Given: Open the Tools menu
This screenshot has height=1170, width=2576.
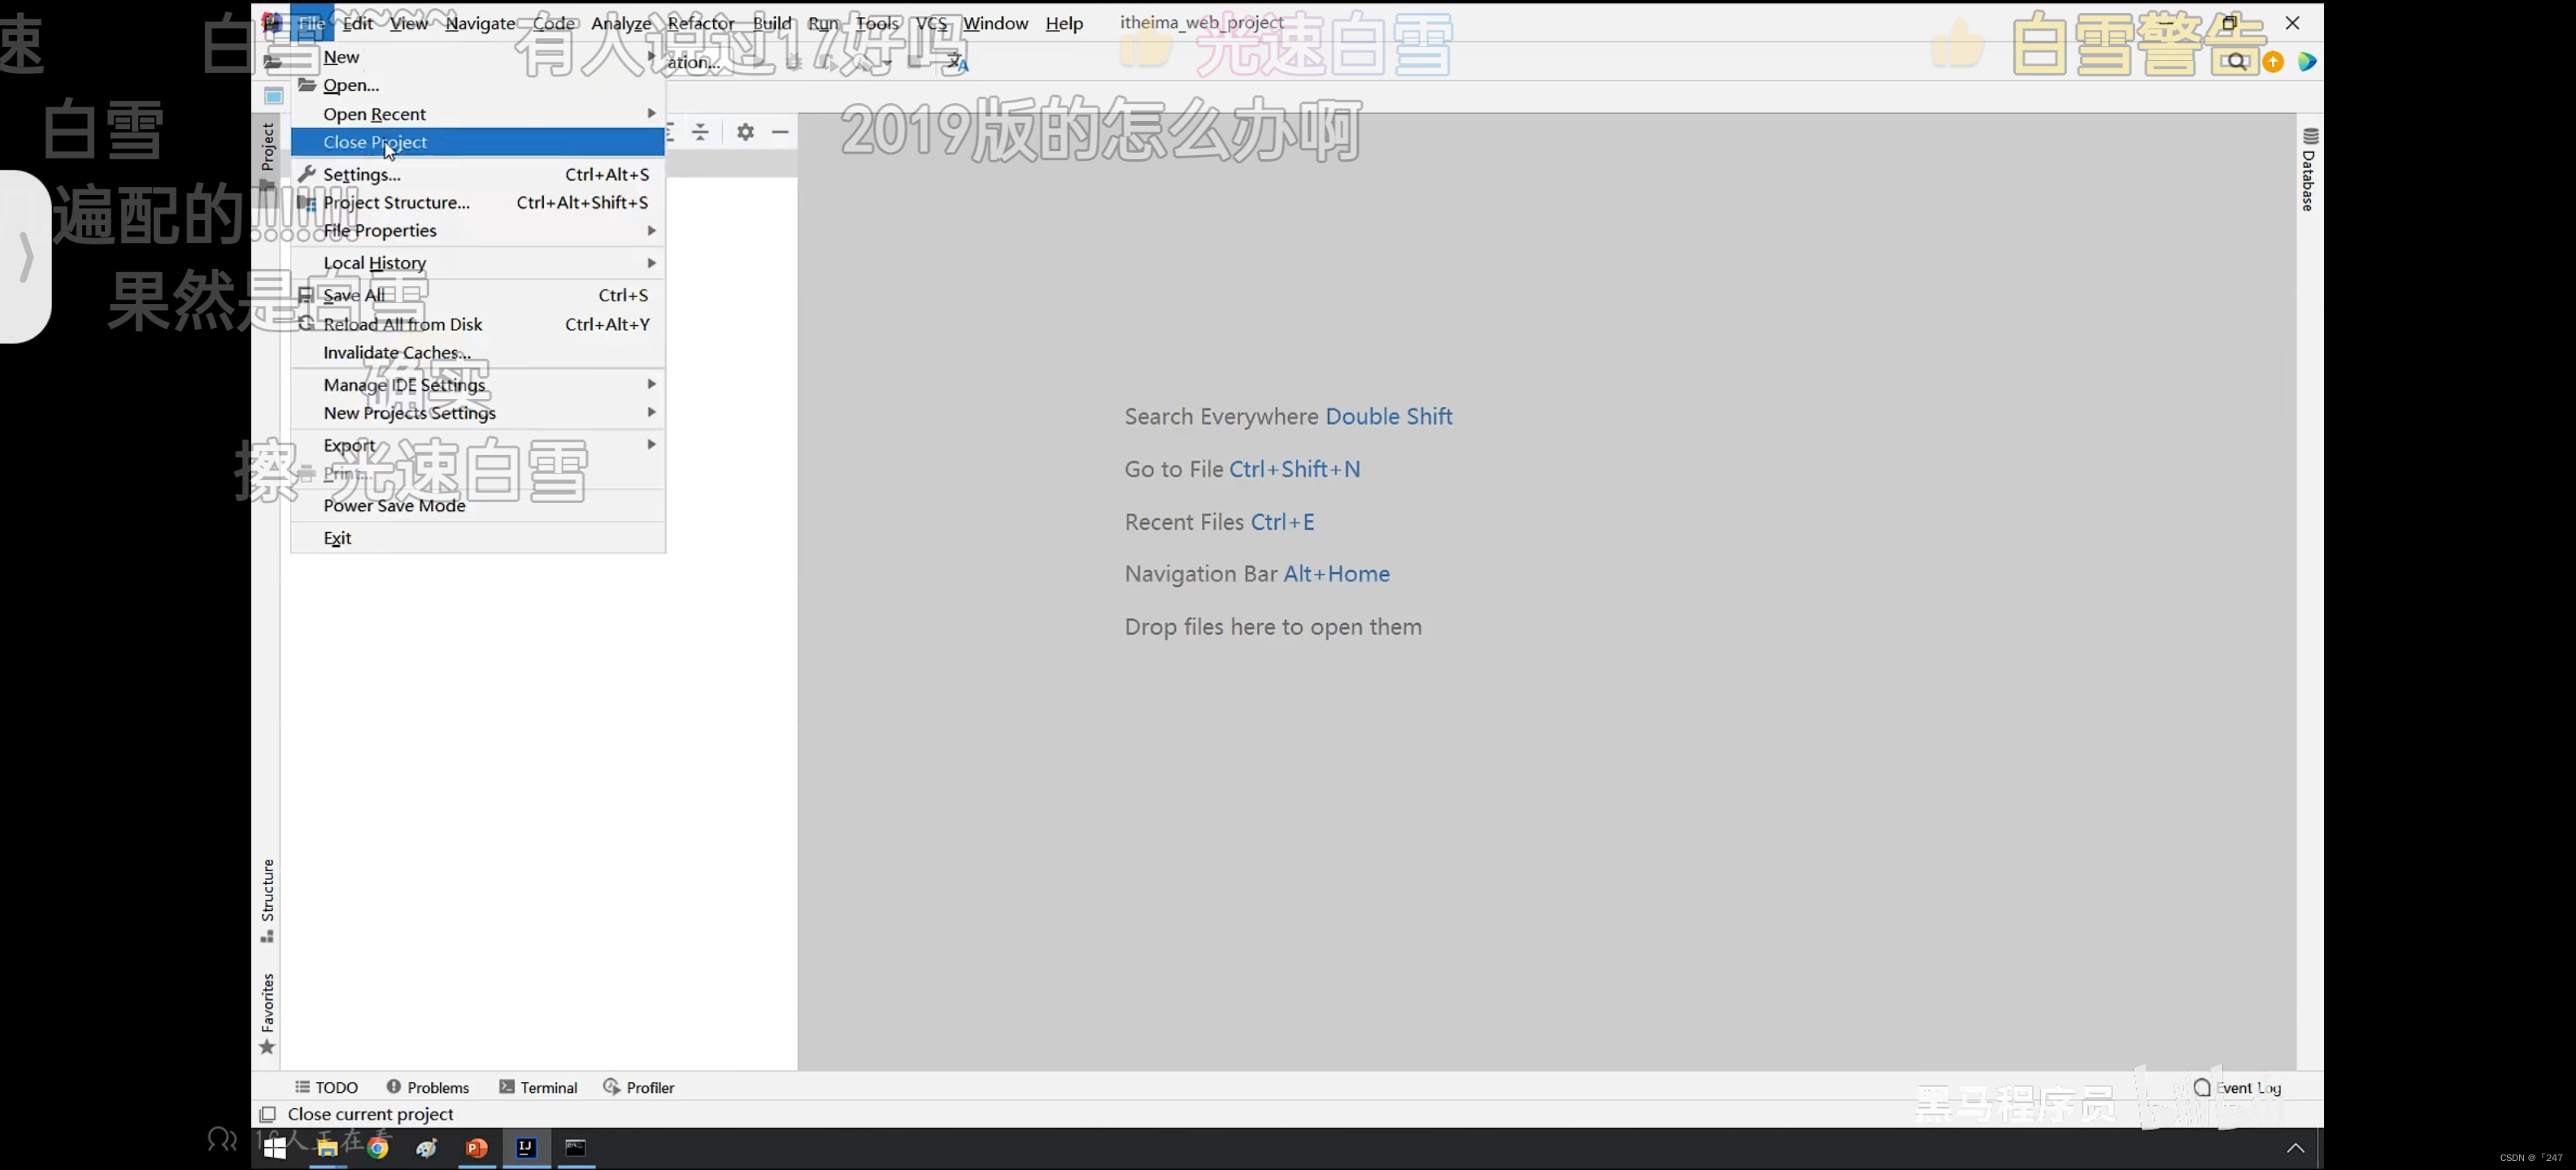Looking at the screenshot, I should click(x=877, y=23).
